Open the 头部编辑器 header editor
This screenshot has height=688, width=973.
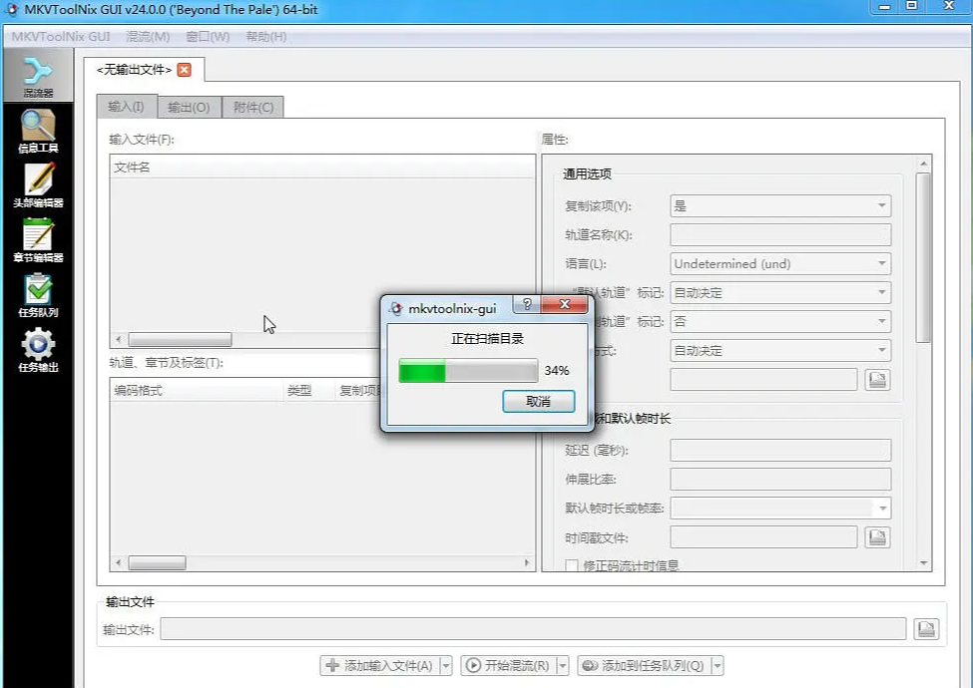[38, 185]
